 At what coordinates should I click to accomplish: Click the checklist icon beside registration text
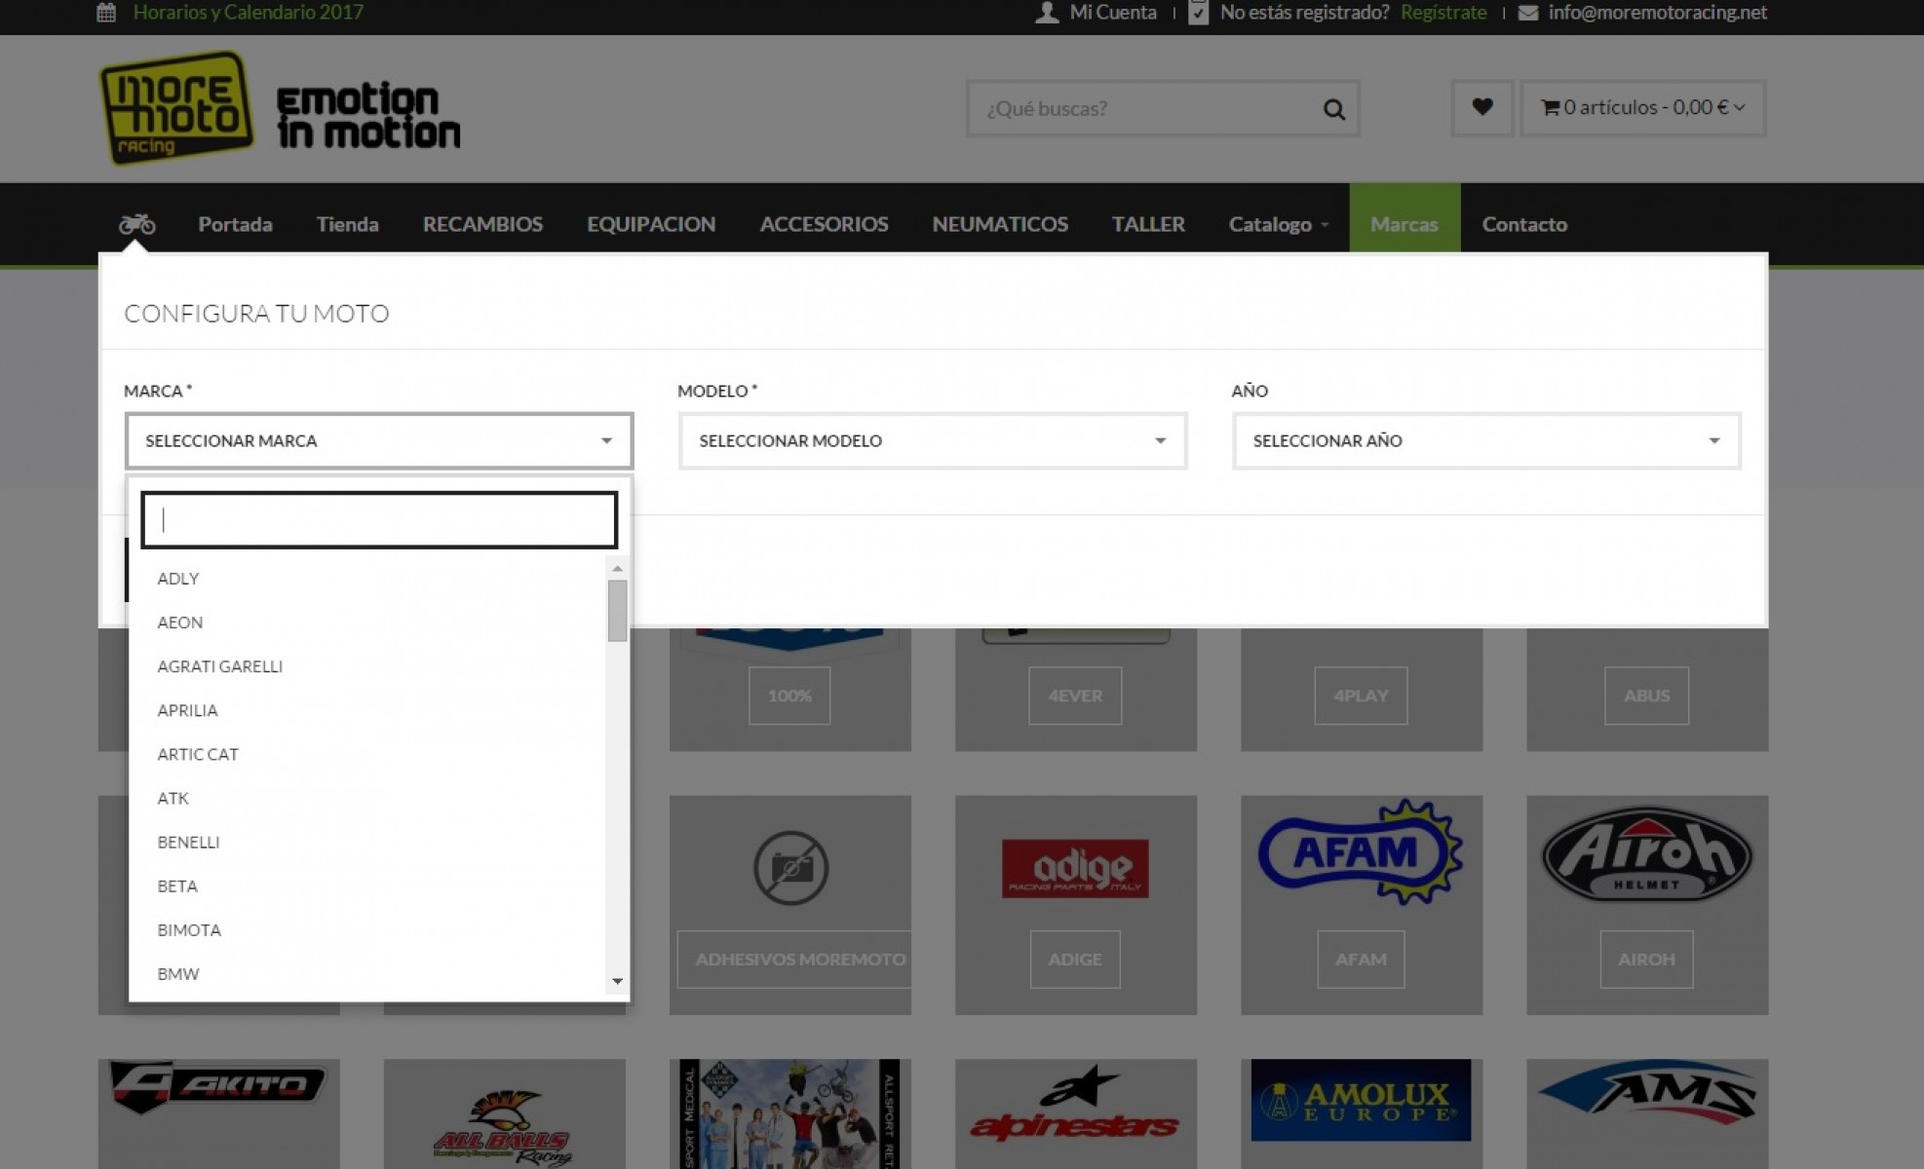(x=1198, y=13)
